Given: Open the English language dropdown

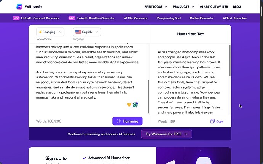Looking at the screenshot, I should (87, 32).
